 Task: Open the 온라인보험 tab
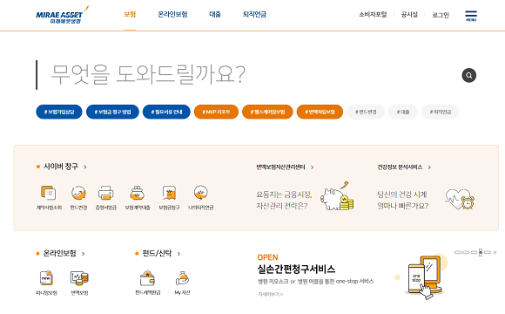click(172, 15)
